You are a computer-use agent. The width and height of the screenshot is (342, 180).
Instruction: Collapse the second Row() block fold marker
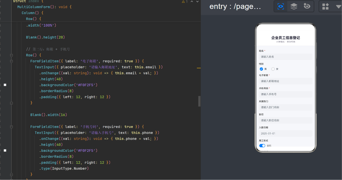pos(11,55)
